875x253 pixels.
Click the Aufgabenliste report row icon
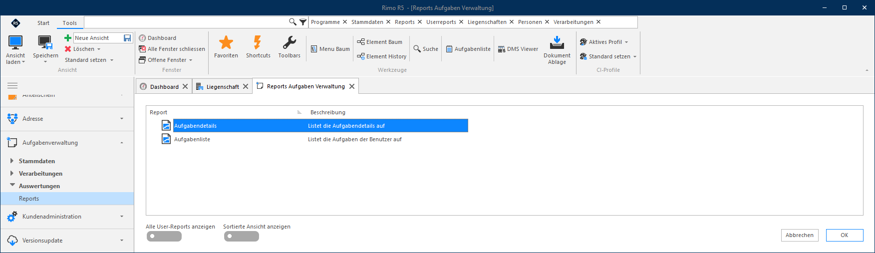[x=166, y=139]
